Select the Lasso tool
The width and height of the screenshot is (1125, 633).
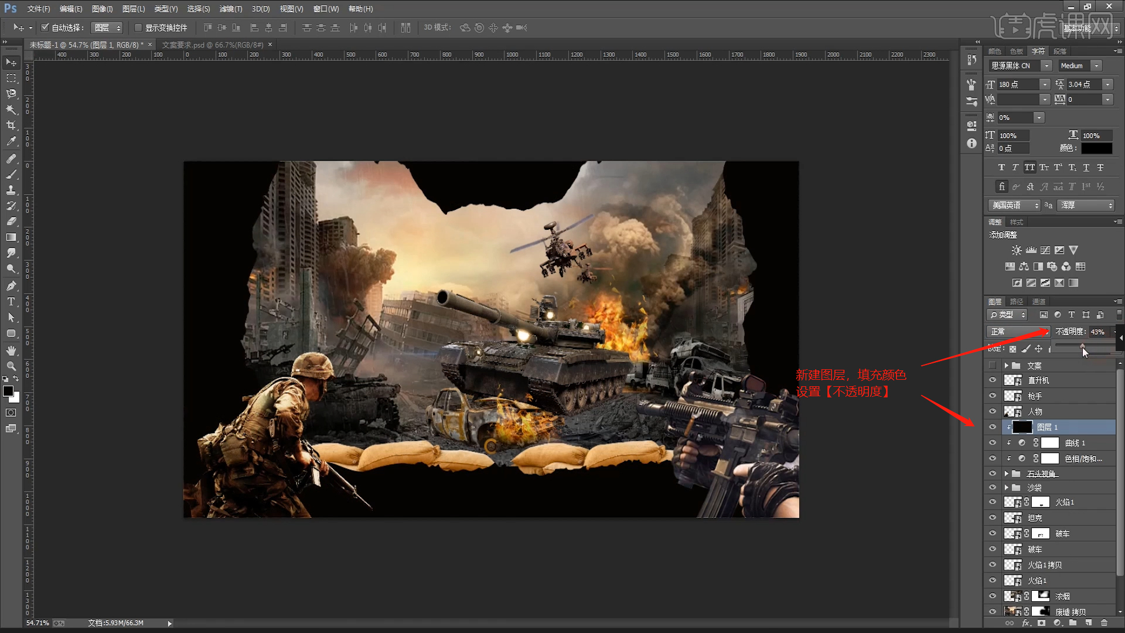(x=11, y=94)
